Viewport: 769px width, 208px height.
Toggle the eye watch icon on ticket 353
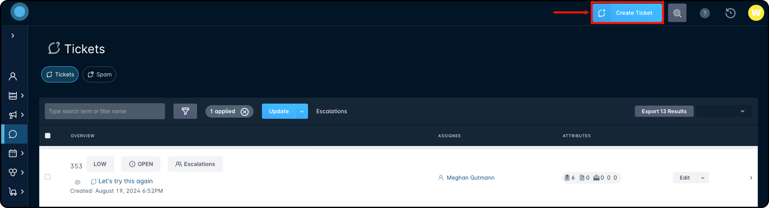(78, 182)
